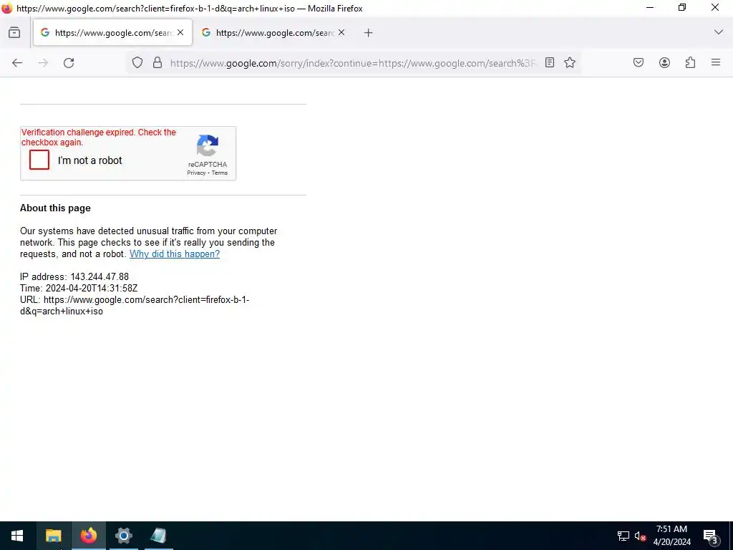
Task: Close the first Google search tab
Action: pos(180,32)
